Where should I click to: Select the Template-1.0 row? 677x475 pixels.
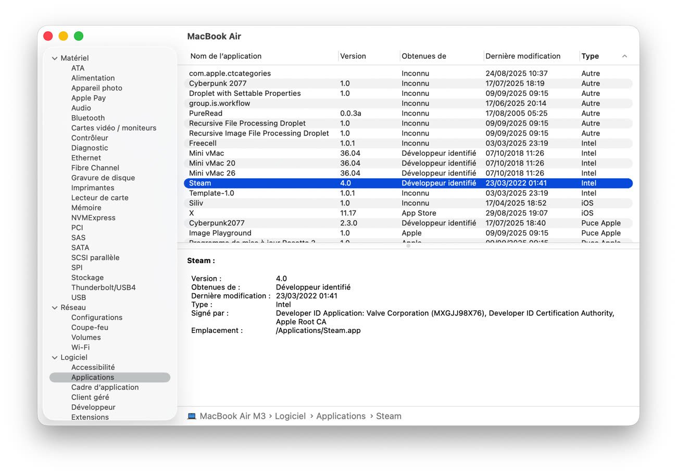point(408,193)
